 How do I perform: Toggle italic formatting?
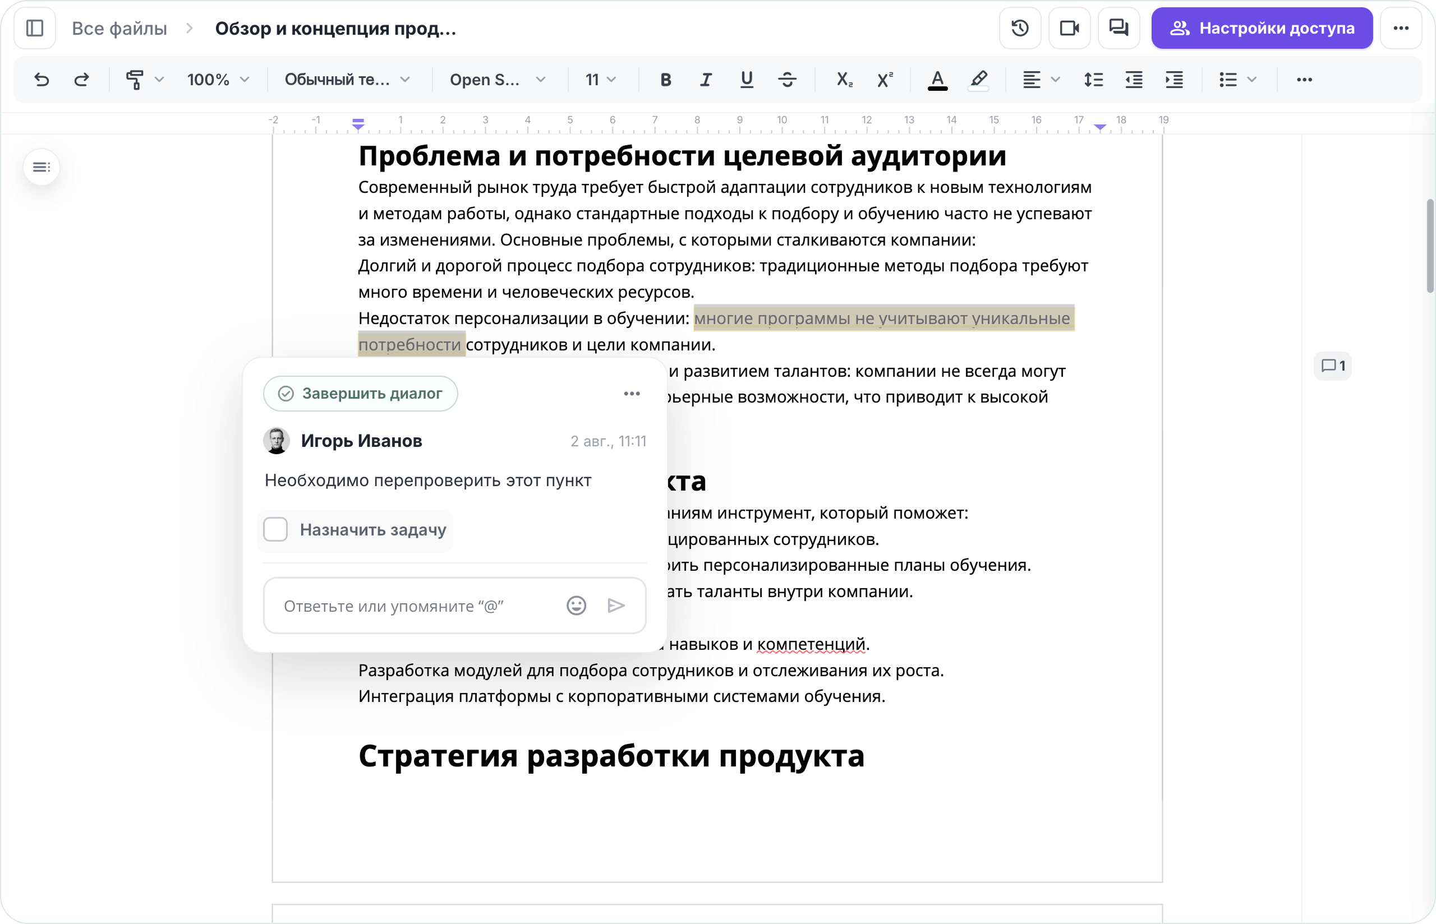[x=706, y=79]
